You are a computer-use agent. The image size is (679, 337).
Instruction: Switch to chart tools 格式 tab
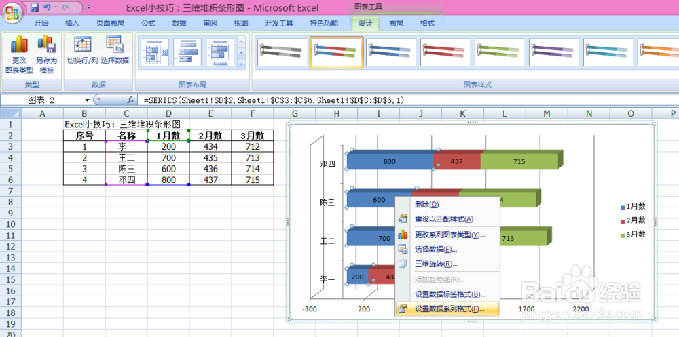pyautogui.click(x=427, y=23)
